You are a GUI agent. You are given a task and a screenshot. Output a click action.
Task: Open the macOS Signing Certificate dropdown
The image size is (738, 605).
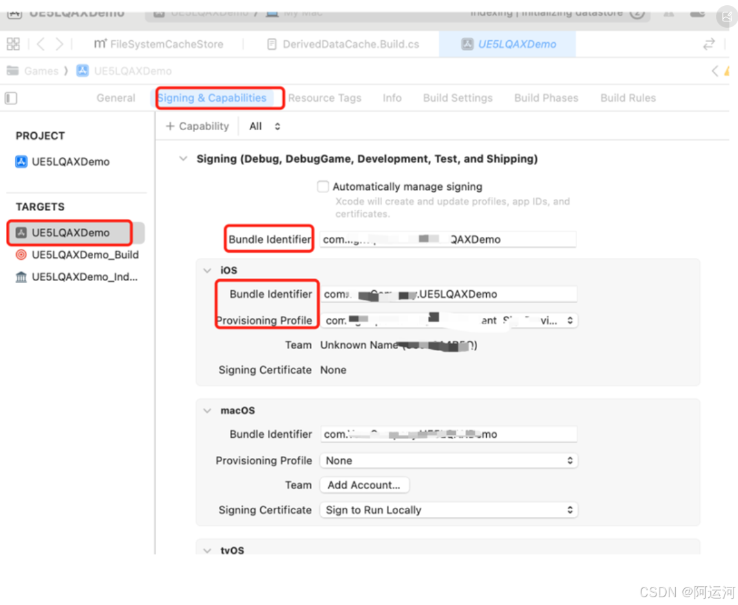pos(449,510)
